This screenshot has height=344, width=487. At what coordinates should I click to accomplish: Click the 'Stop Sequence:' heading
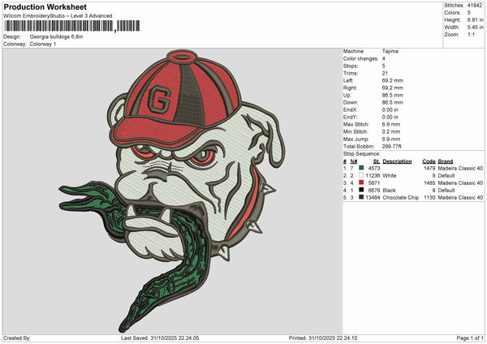tap(361, 154)
